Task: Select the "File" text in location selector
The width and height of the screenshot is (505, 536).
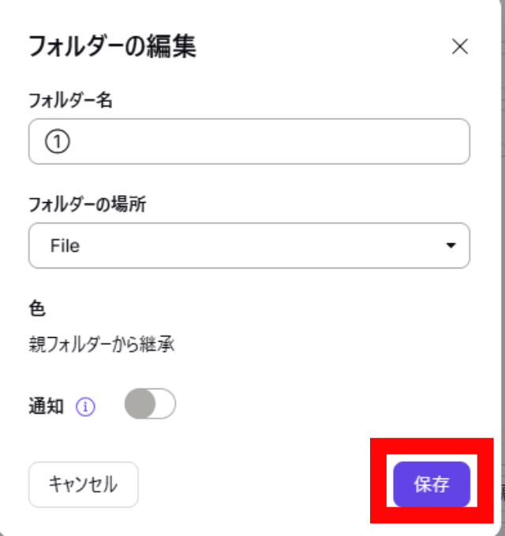Action: pyautogui.click(x=65, y=246)
